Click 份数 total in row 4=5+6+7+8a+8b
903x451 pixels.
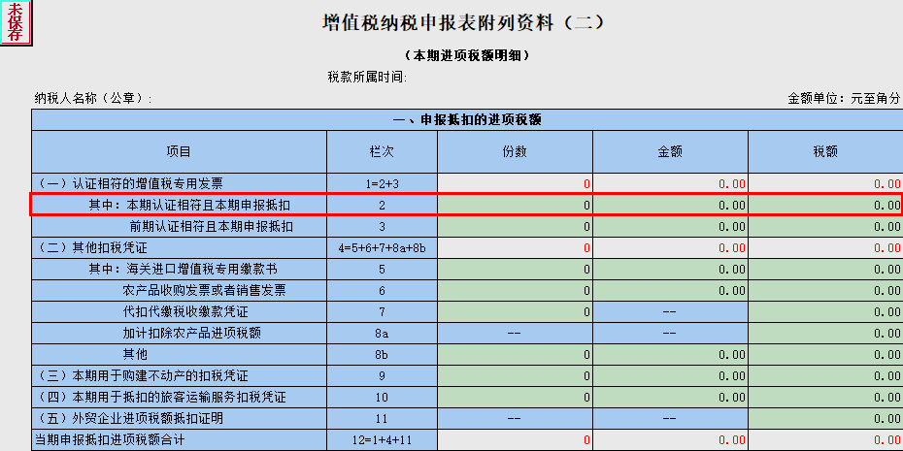click(x=515, y=248)
